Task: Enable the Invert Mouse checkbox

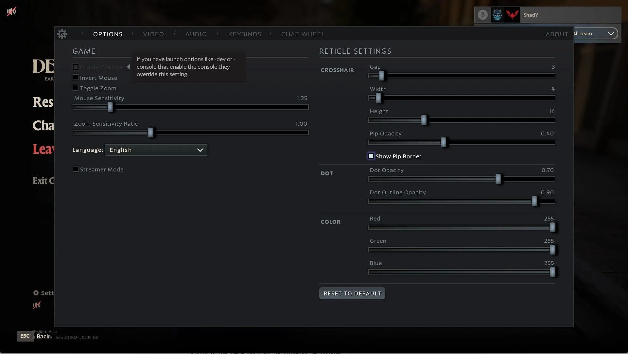Action: (75, 78)
